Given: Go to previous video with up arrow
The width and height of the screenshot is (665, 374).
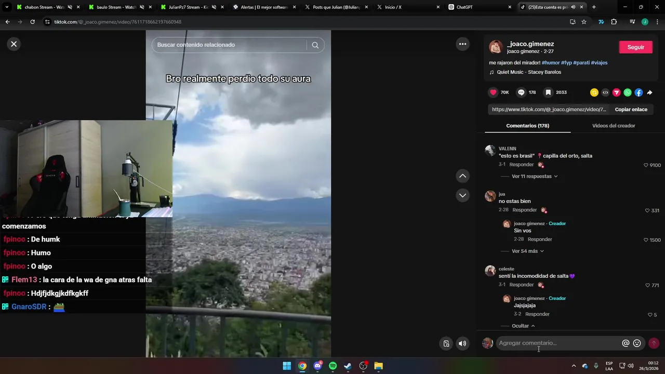Looking at the screenshot, I should 462,176.
